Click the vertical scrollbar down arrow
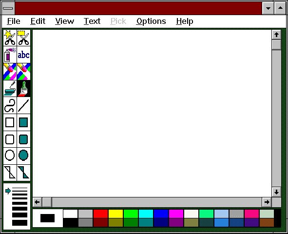This screenshot has height=234, width=288. [x=276, y=192]
